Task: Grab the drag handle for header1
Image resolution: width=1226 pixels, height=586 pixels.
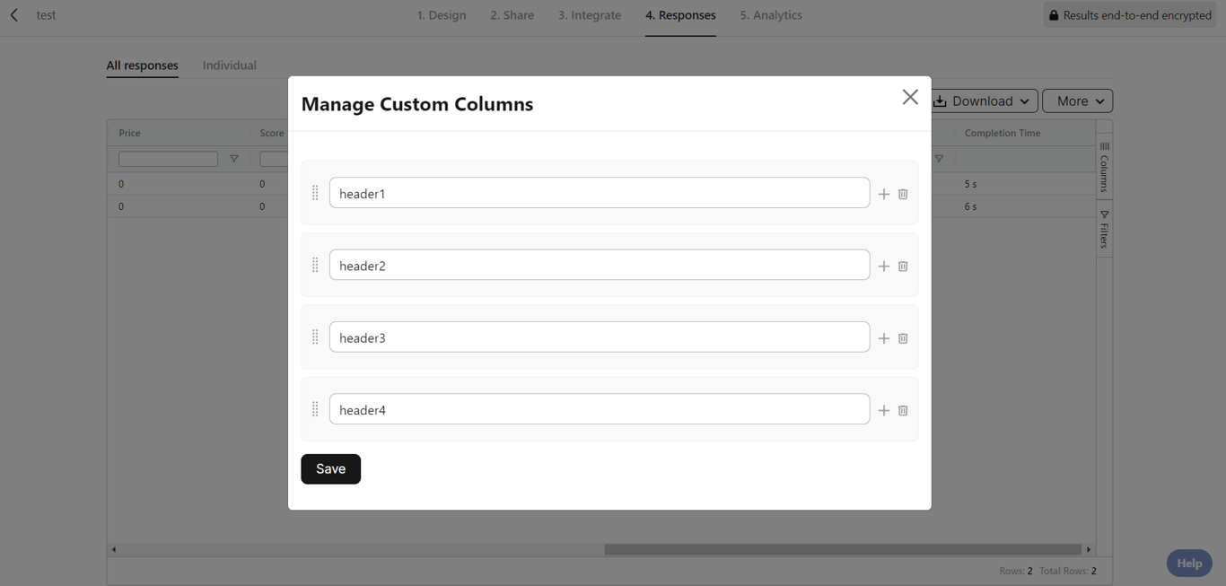Action: pos(315,193)
